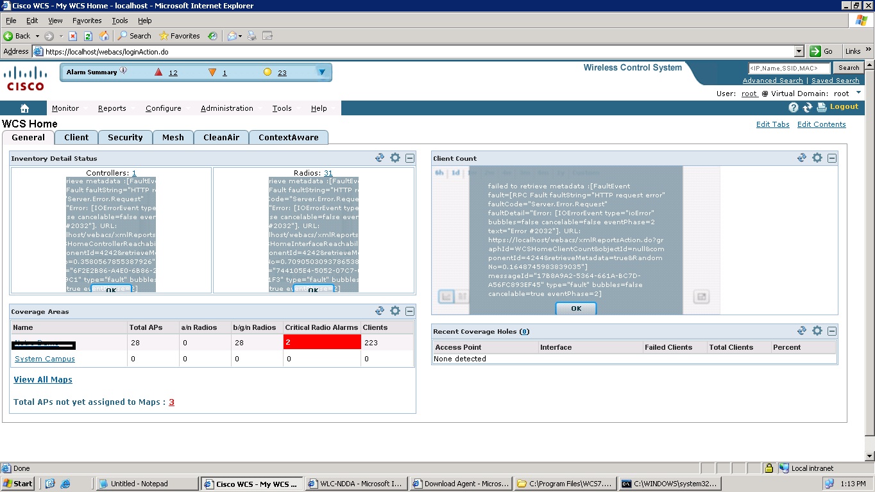Click the red Critical Radio Alarms cell
875x492 pixels.
point(322,342)
